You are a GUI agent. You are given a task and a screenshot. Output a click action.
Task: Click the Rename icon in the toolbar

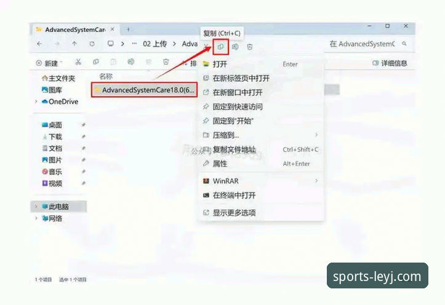pyautogui.click(x=130, y=61)
